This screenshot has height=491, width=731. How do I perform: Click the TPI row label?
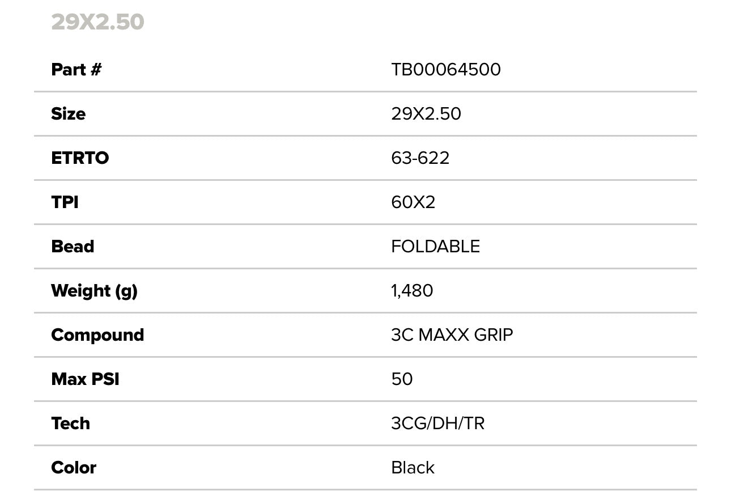click(65, 202)
